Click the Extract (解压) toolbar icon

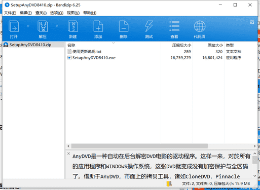click(x=43, y=26)
